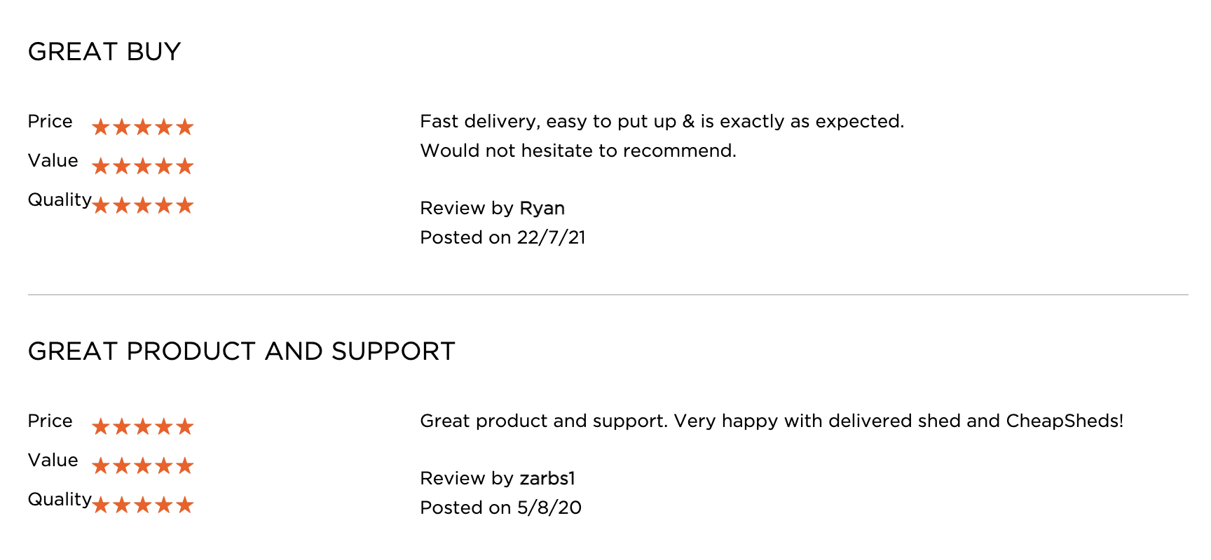Select the 'GREAT BUY' review title
This screenshot has width=1211, height=560.
click(x=104, y=52)
